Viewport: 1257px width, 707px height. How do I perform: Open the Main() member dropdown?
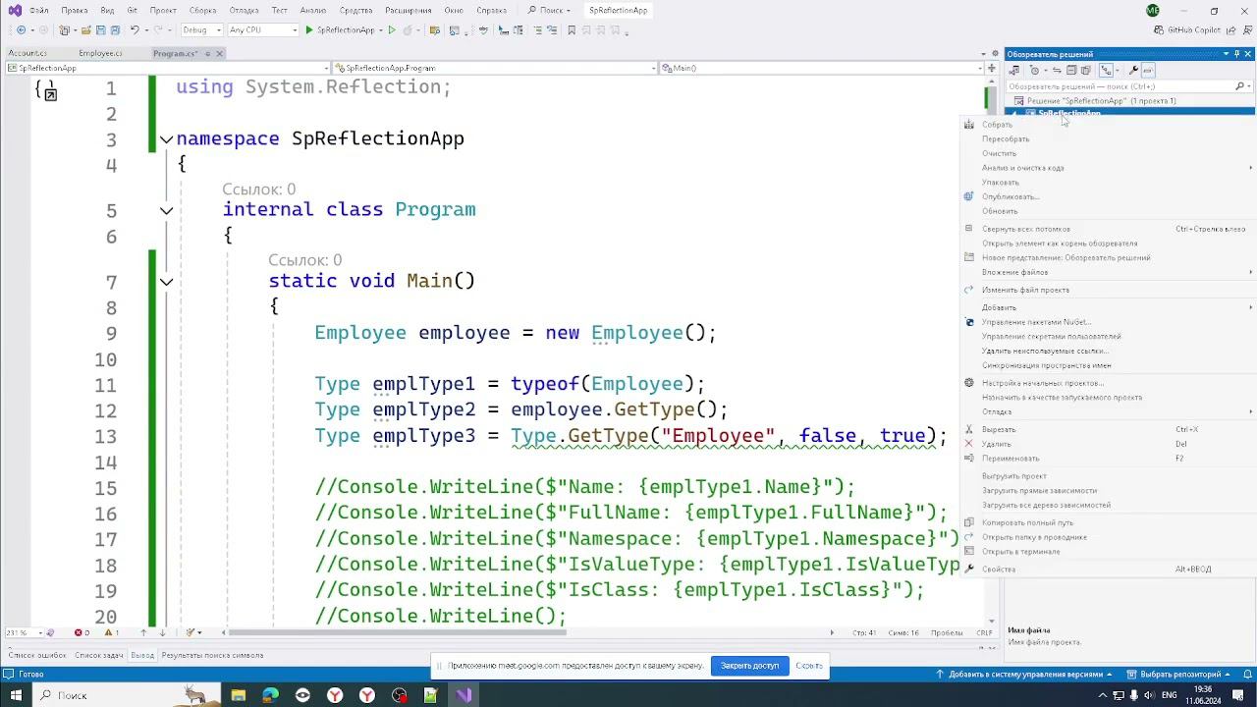[821, 68]
